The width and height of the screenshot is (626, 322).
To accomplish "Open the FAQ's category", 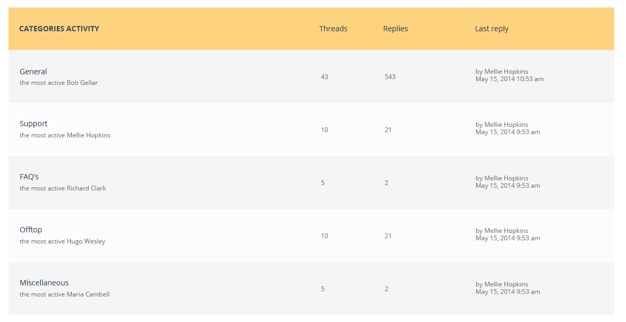I will (x=29, y=177).
